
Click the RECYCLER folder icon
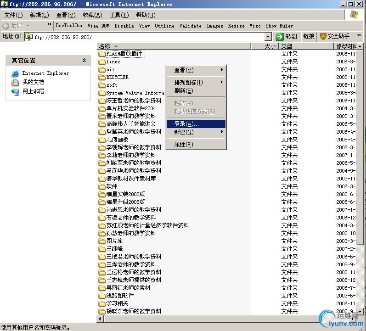(x=102, y=77)
